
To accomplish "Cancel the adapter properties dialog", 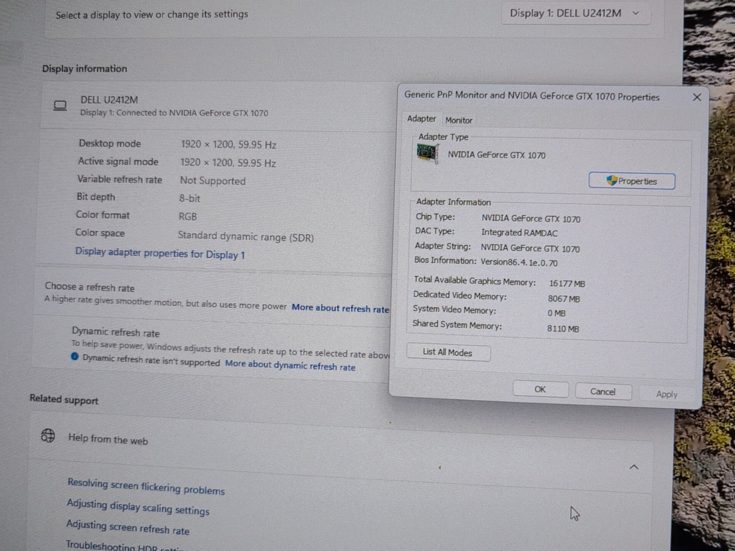I will (x=603, y=391).
